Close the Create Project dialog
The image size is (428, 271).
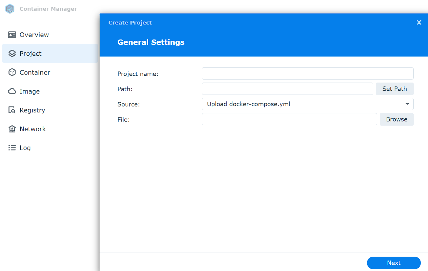[x=419, y=22]
